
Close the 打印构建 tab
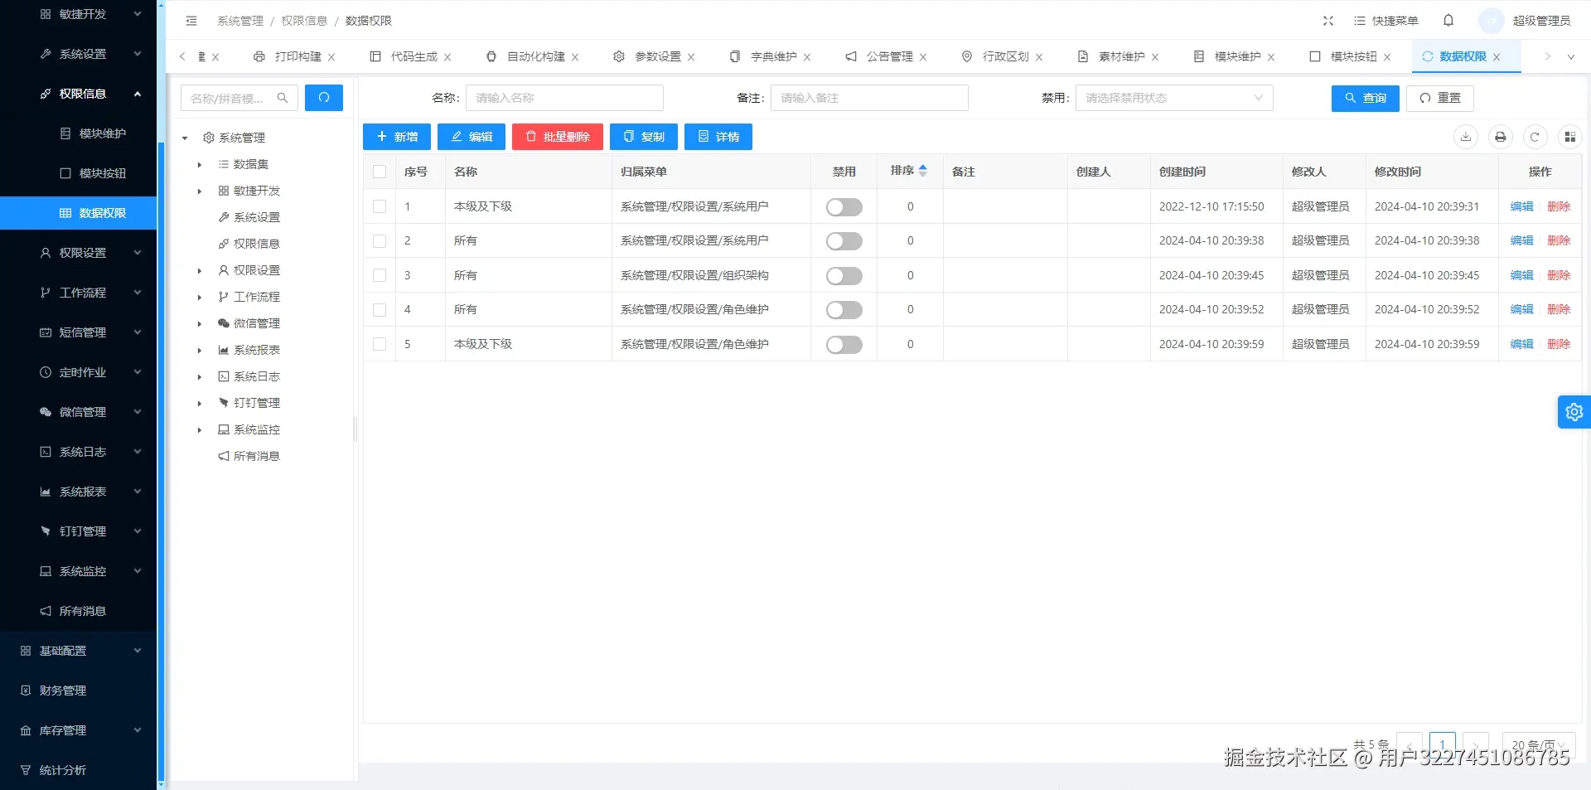point(331,57)
